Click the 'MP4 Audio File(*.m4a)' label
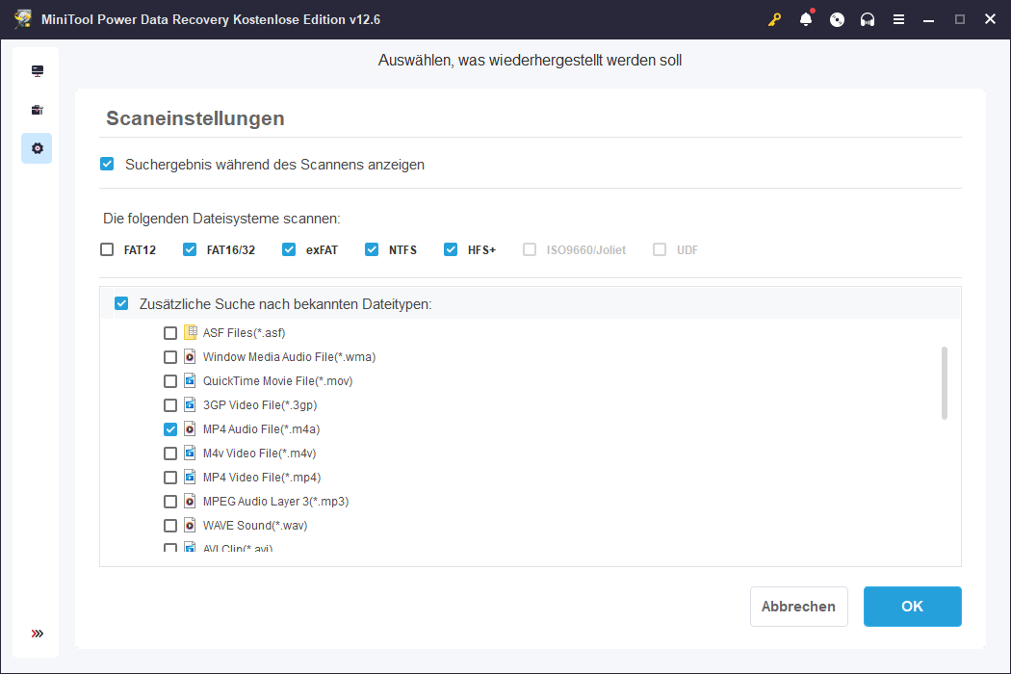This screenshot has width=1011, height=674. (x=261, y=428)
